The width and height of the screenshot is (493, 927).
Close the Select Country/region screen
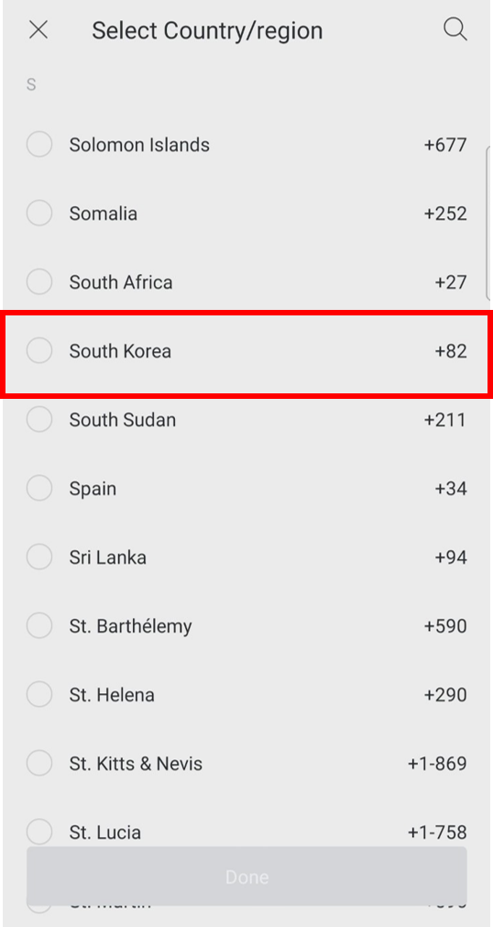click(x=38, y=29)
